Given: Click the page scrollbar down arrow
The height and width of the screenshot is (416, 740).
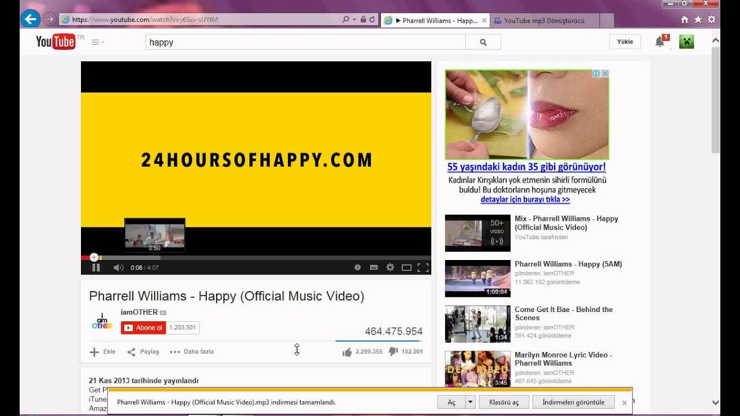Looking at the screenshot, I should 716,403.
